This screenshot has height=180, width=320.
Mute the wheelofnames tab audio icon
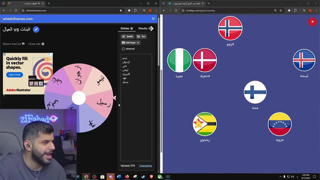pos(39,3)
